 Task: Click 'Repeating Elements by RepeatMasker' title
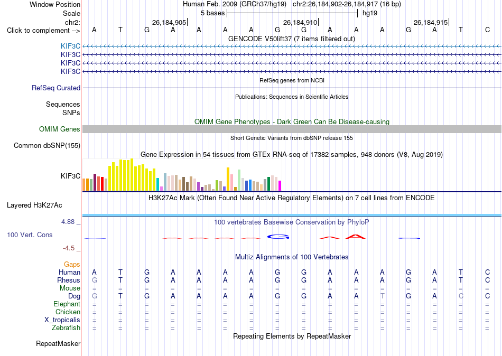(292, 336)
